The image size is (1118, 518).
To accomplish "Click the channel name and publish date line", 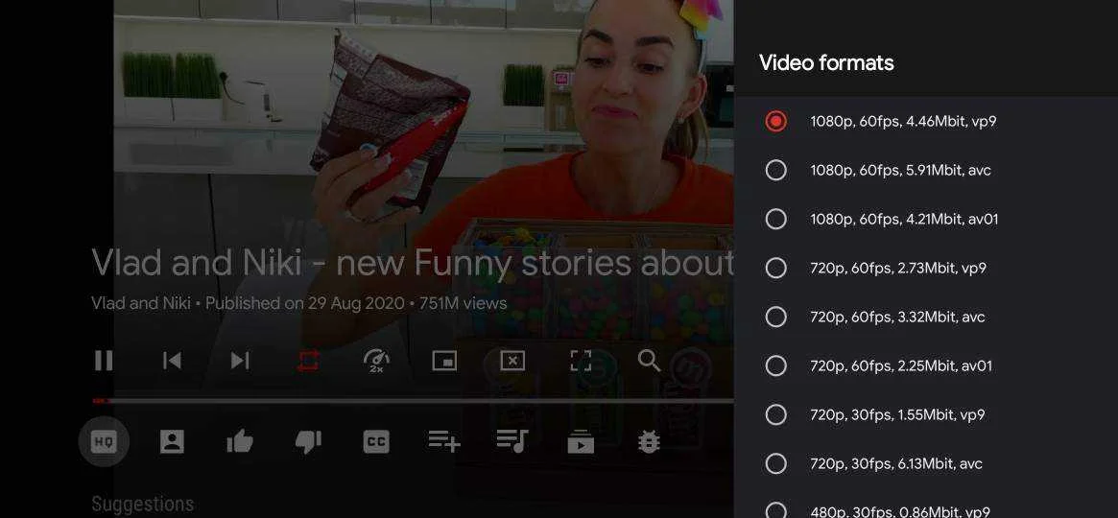I will tap(299, 303).
